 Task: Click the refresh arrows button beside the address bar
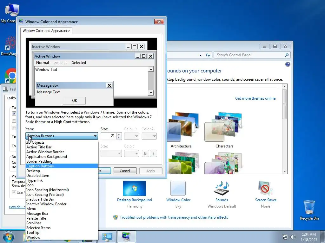pyautogui.click(x=208, y=55)
